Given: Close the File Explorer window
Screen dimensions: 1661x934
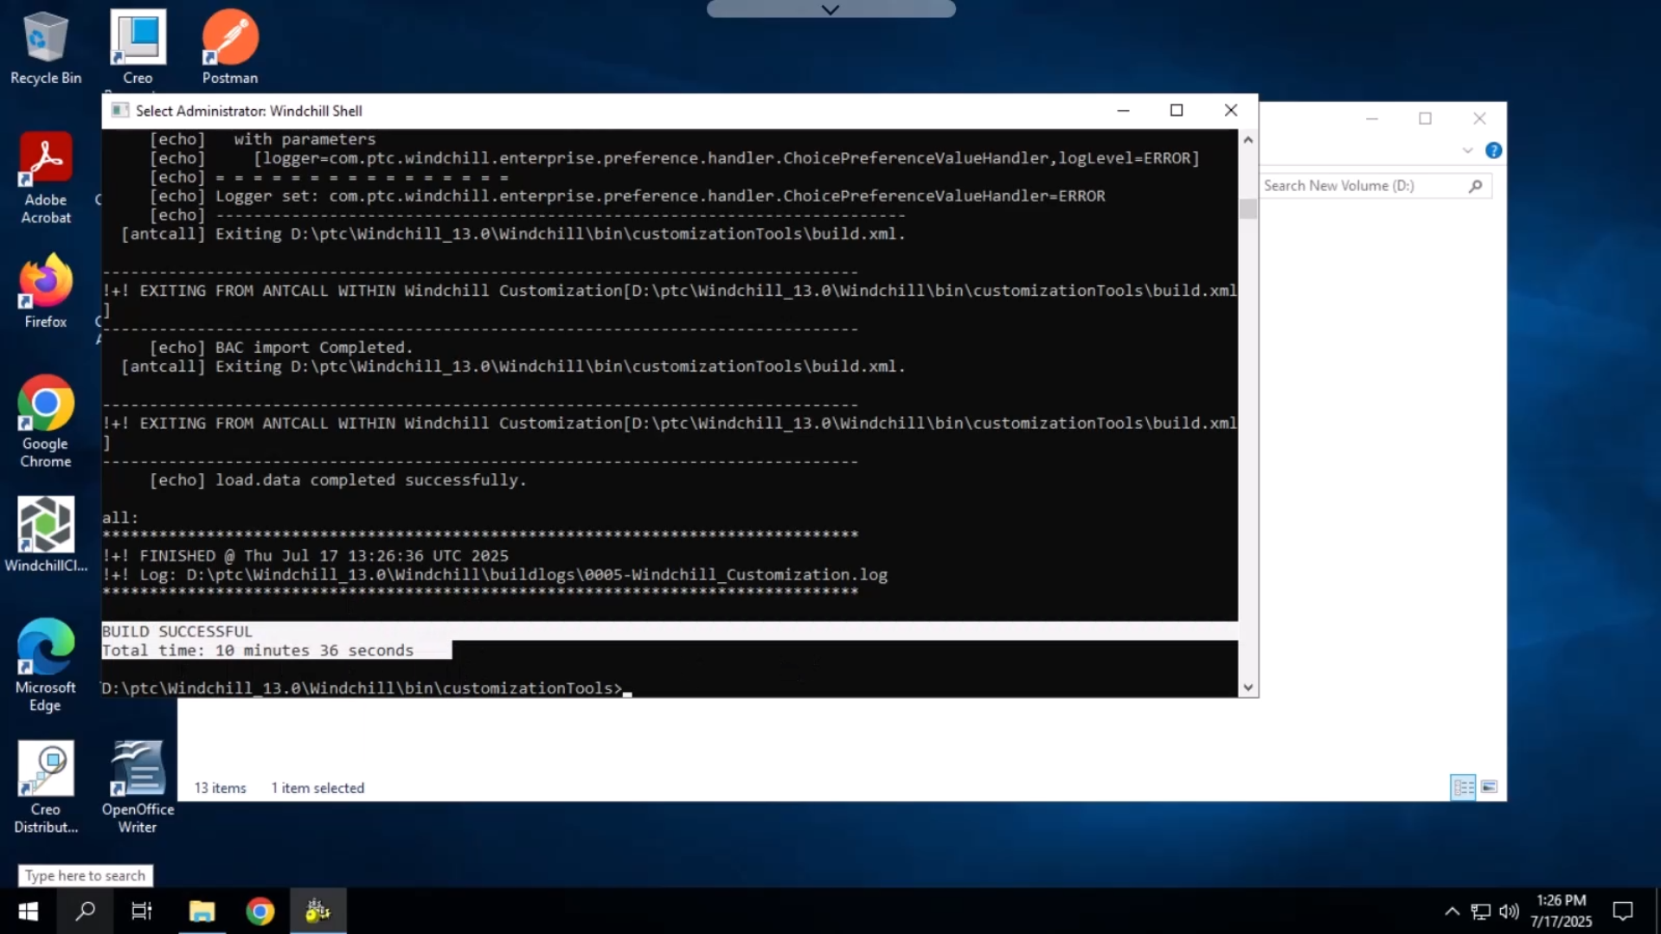Looking at the screenshot, I should pyautogui.click(x=1479, y=118).
